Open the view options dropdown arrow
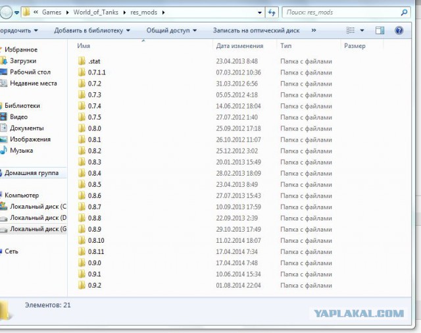Image resolution: width=421 pixels, height=333 pixels. [362, 30]
